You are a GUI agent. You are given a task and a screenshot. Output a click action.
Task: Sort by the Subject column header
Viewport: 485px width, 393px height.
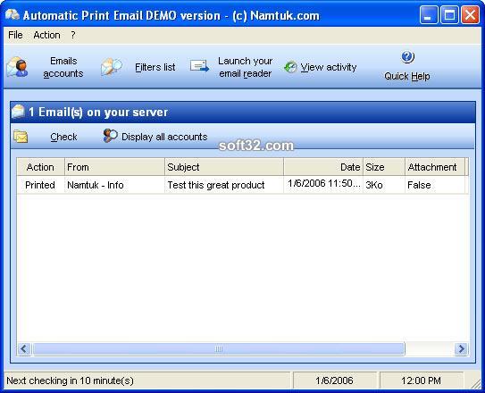tap(224, 167)
